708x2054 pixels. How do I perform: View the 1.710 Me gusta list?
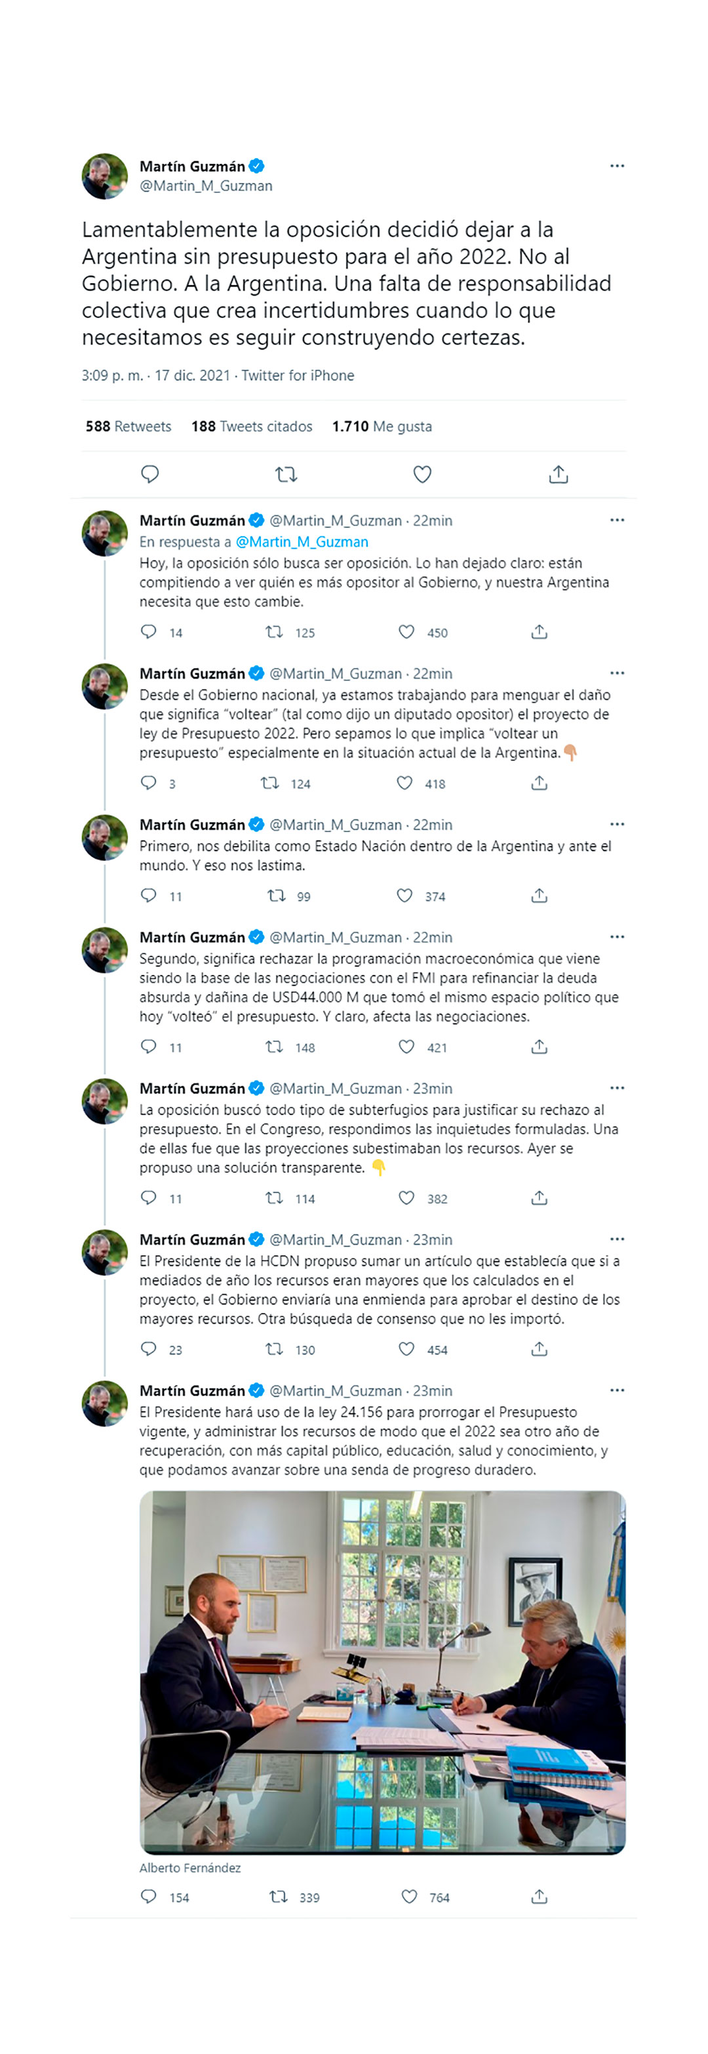pyautogui.click(x=382, y=427)
